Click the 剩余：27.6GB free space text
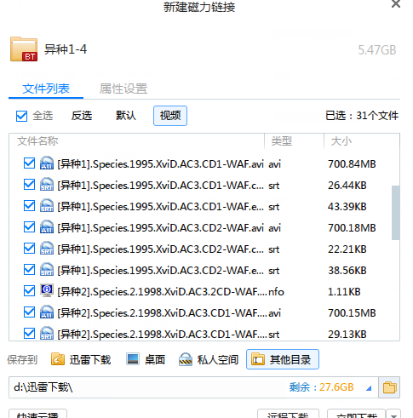413x418 pixels. pos(321,387)
